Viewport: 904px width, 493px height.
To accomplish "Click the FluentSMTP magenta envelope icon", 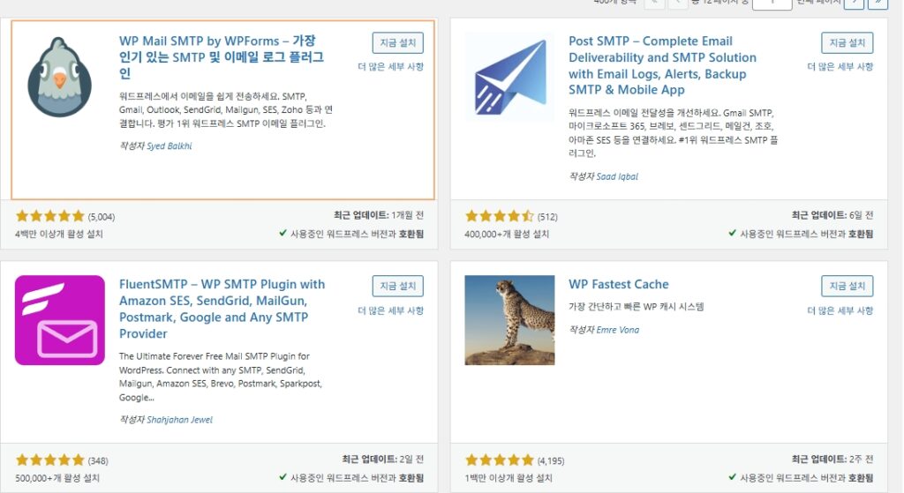I will pyautogui.click(x=60, y=320).
